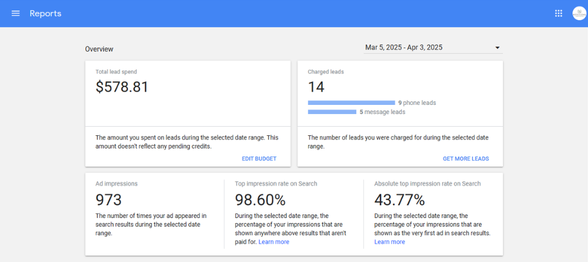Click the phone leads bar

351,103
